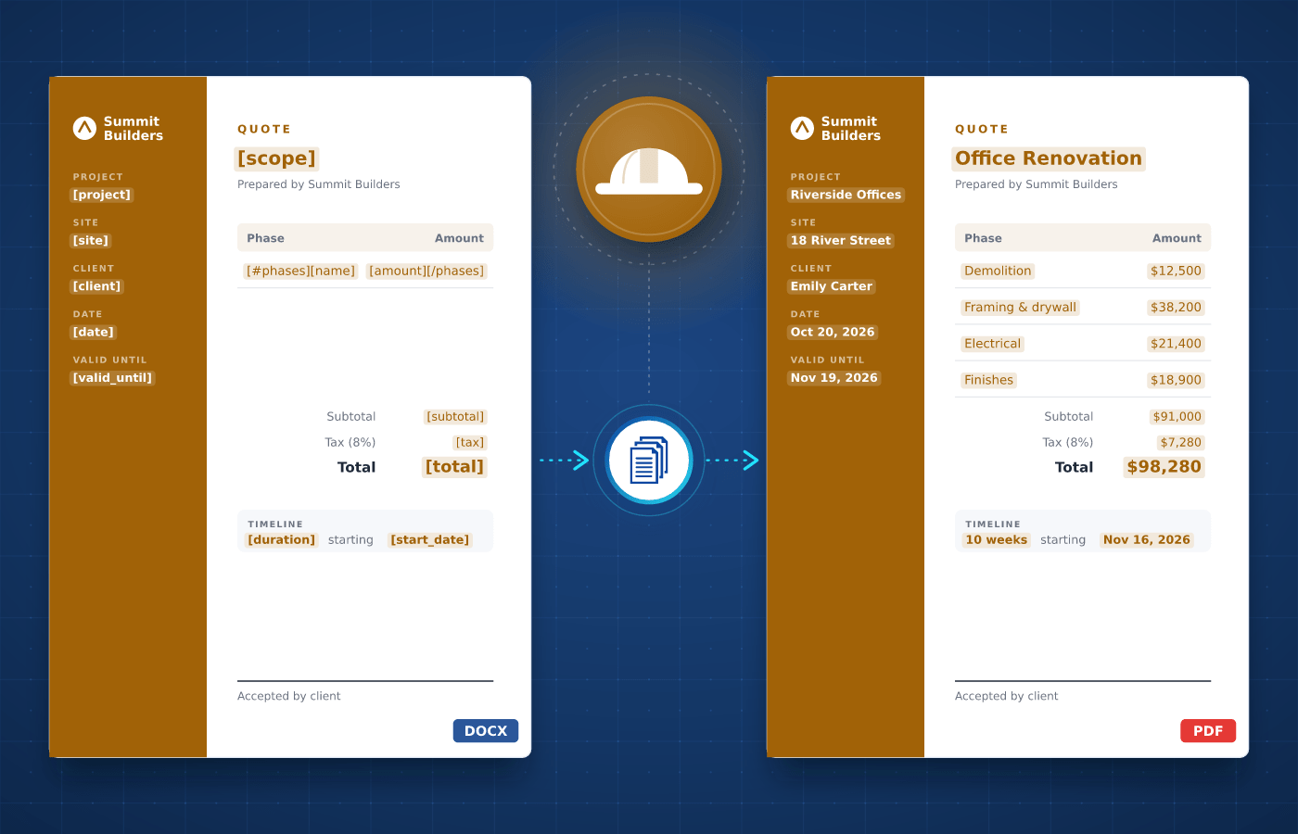1298x834 pixels.
Task: Click the DOCX badge
Action: tap(486, 731)
